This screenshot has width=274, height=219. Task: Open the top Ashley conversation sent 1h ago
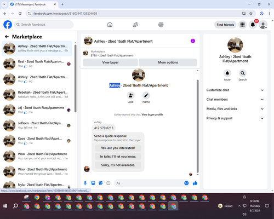pyautogui.click(x=37, y=49)
